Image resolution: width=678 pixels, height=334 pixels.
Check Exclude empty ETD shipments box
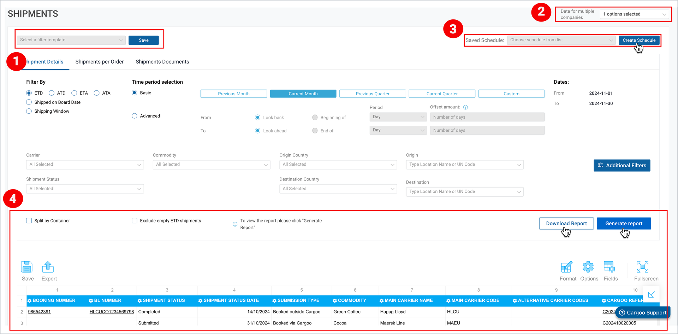[x=135, y=221]
